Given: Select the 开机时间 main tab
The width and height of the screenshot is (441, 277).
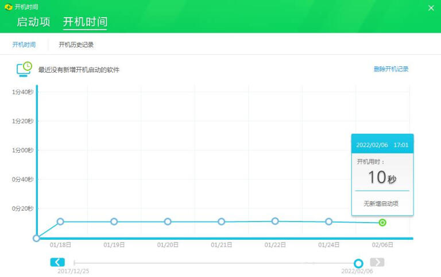Looking at the screenshot, I should point(85,22).
